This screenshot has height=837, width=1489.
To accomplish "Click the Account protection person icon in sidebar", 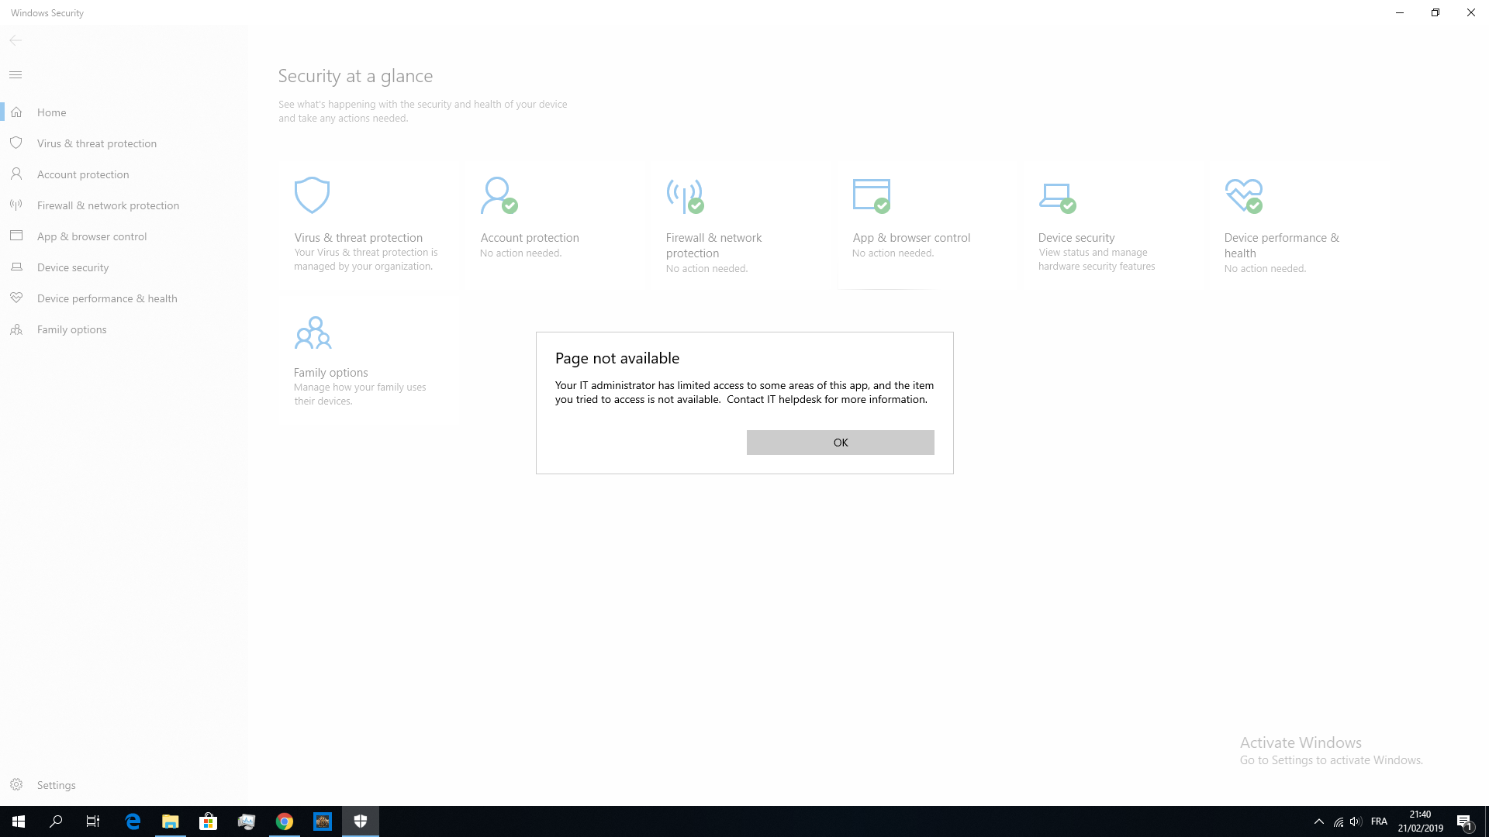I will click(x=16, y=174).
